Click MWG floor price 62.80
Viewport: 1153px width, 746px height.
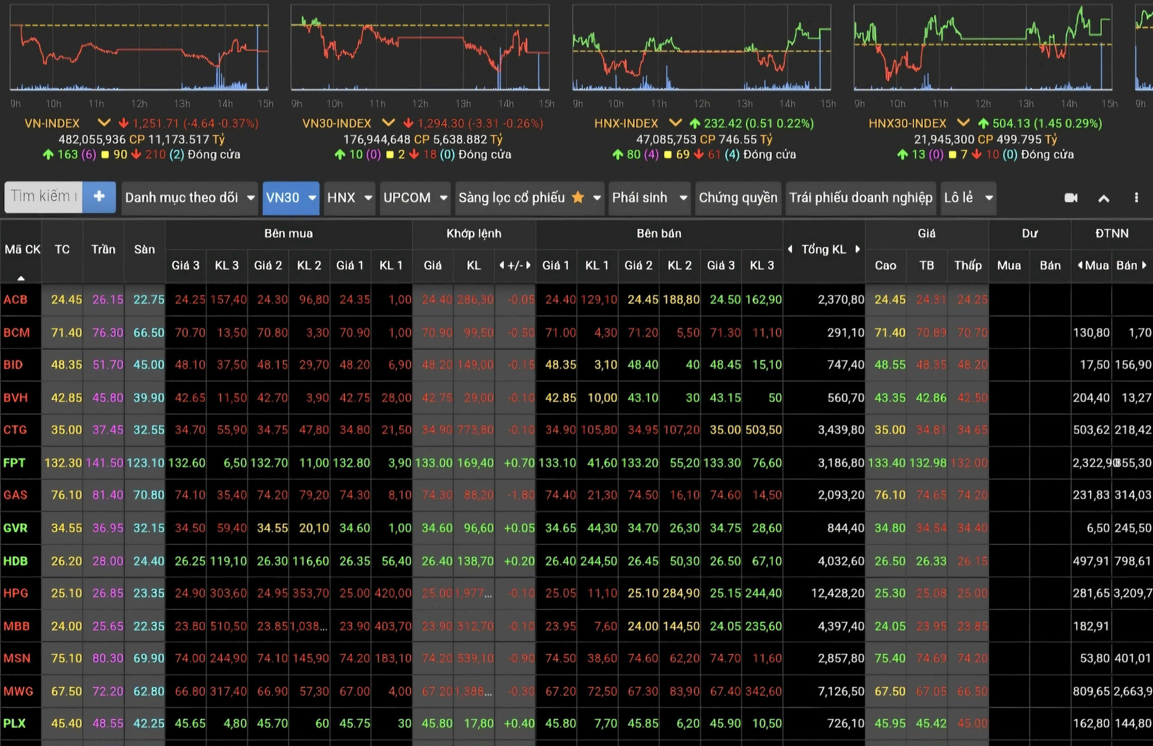(x=148, y=691)
